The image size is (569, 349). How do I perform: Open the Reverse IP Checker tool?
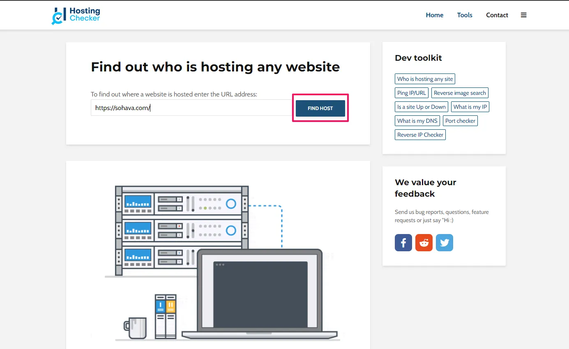(420, 135)
